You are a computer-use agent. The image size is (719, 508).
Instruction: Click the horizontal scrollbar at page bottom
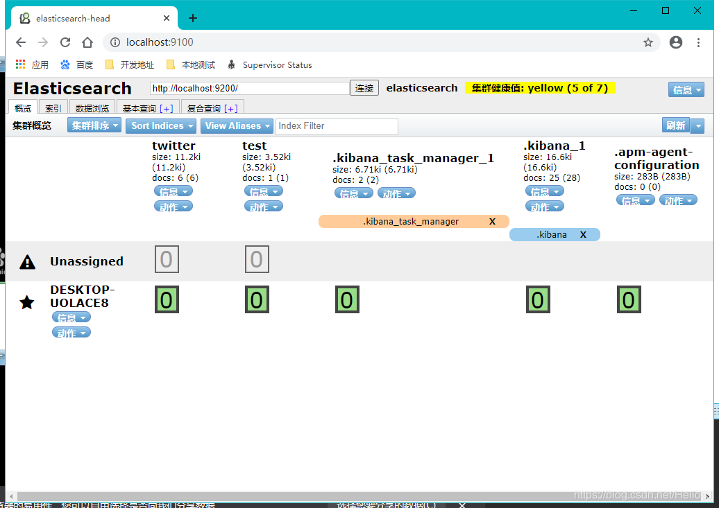click(x=359, y=496)
